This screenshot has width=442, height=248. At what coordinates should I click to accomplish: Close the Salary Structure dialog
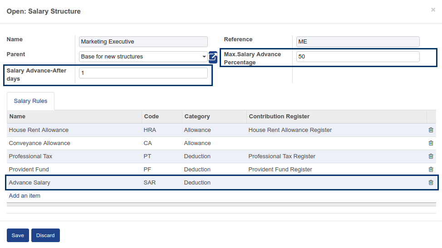click(x=433, y=10)
